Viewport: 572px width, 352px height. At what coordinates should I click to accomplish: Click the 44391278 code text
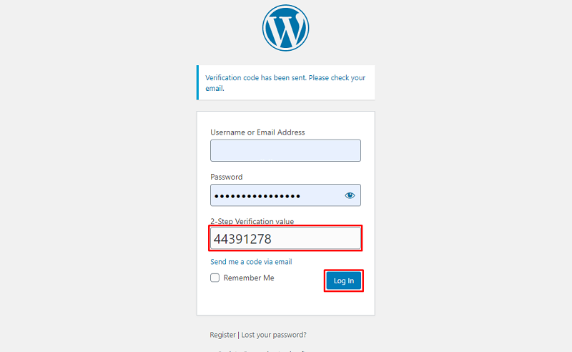[242, 239]
